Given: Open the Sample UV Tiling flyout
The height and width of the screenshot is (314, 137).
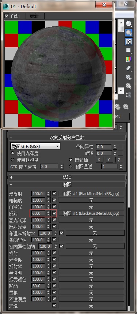Looking at the screenshot, I should (129, 50).
